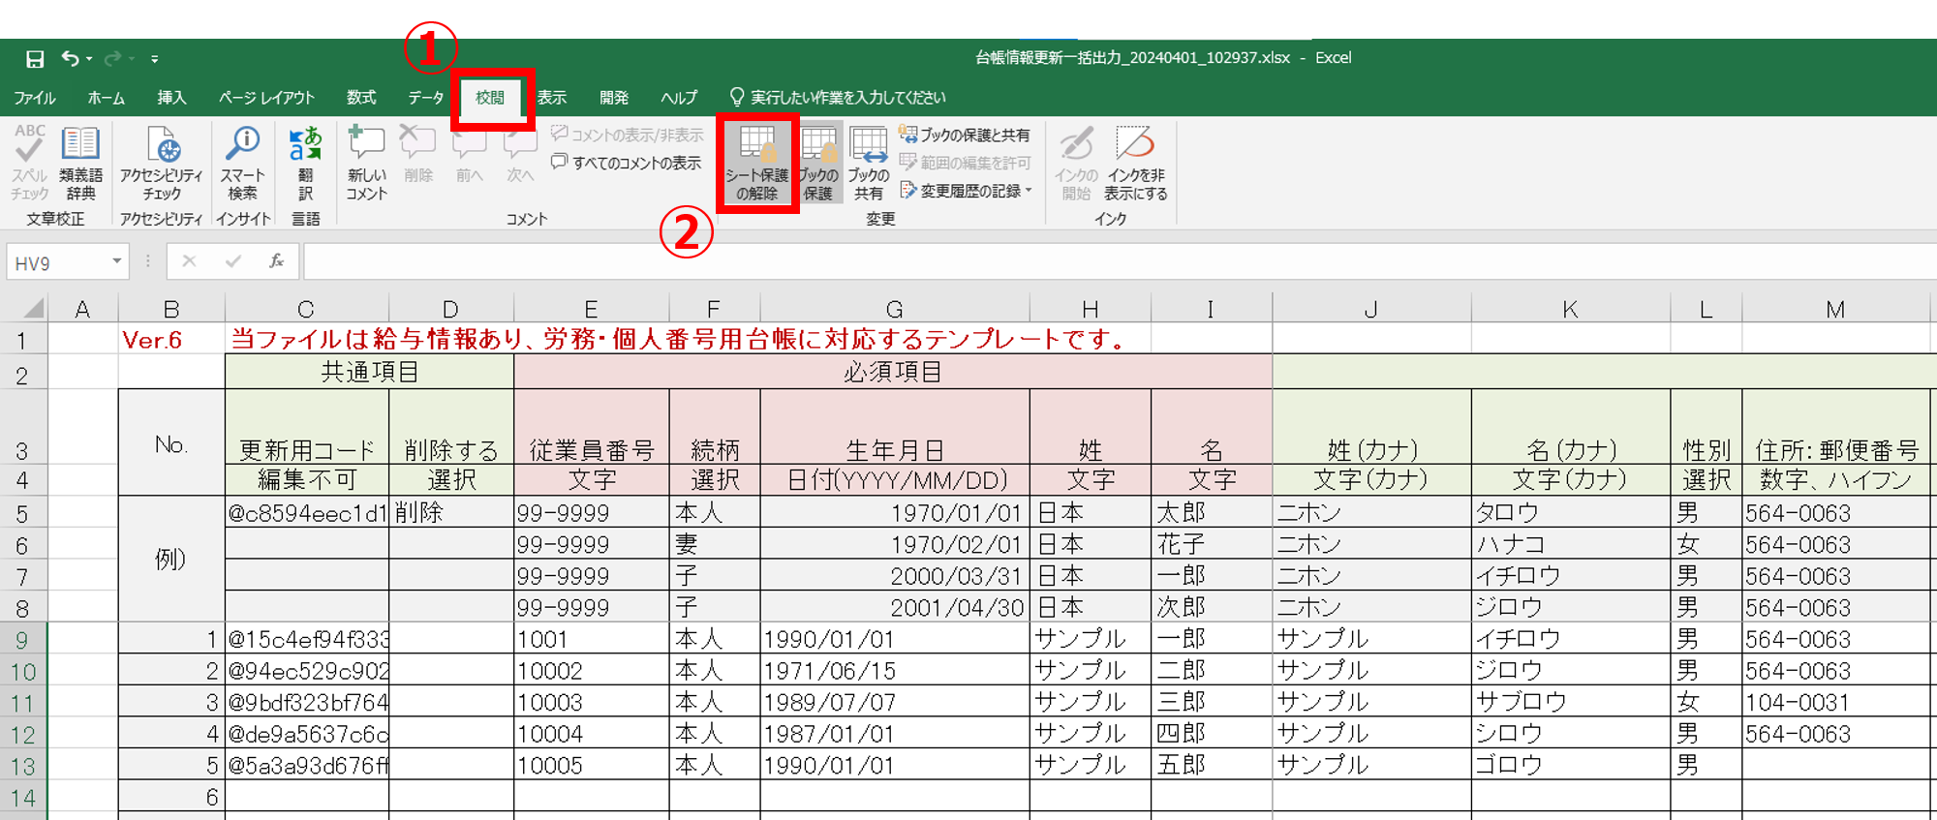
Task: Click the Save icon in quick access toolbar
Action: (35, 59)
